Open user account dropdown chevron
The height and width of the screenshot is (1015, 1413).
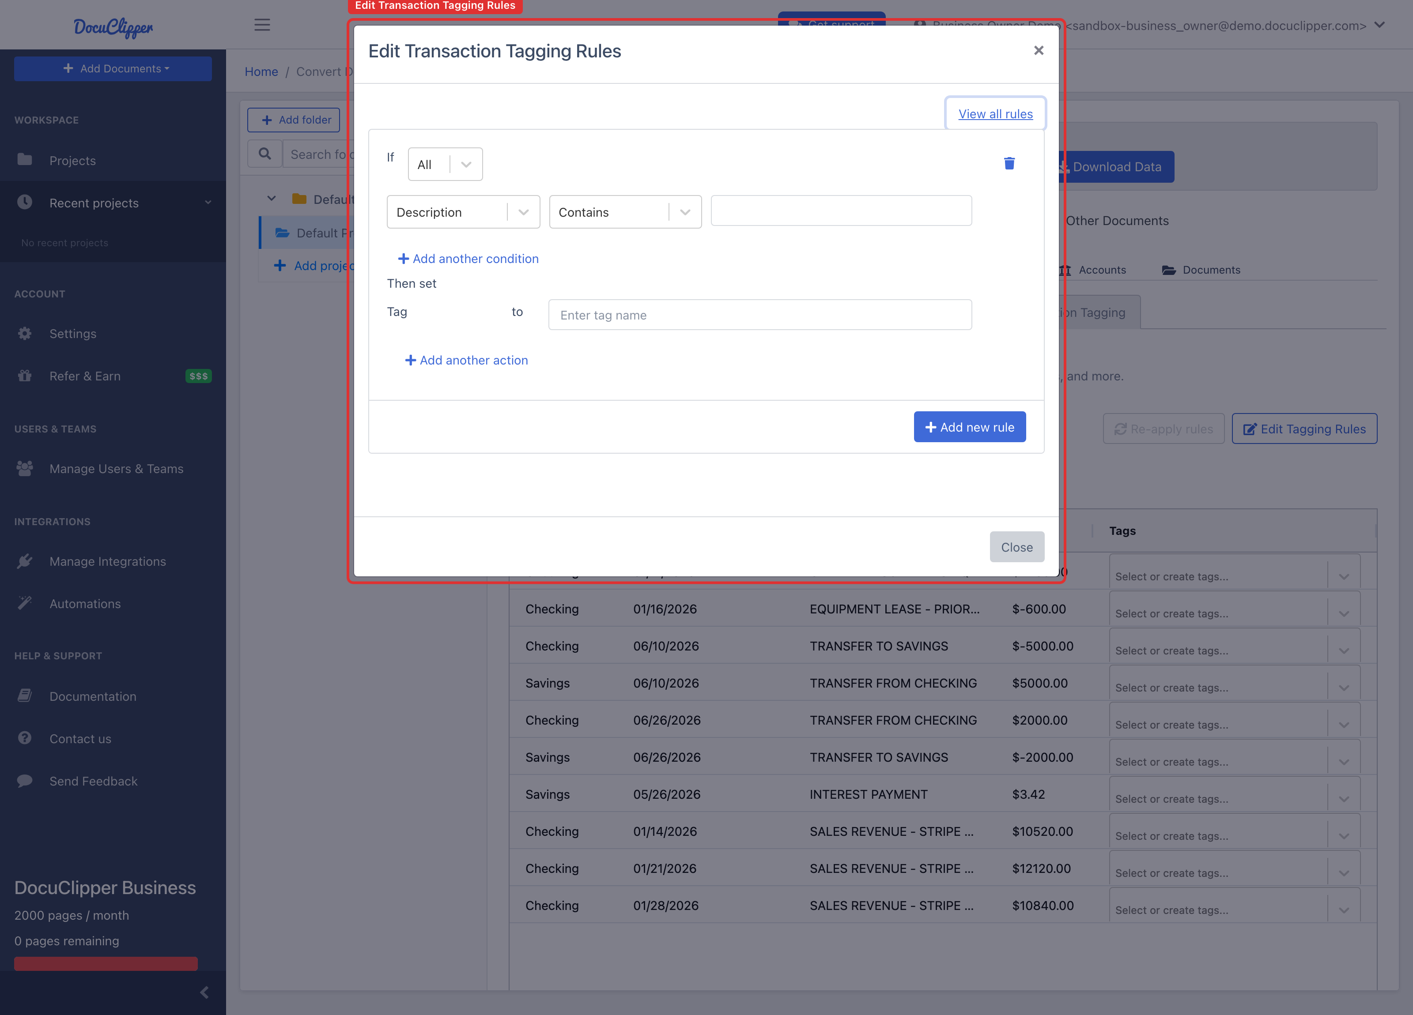[x=1379, y=25]
